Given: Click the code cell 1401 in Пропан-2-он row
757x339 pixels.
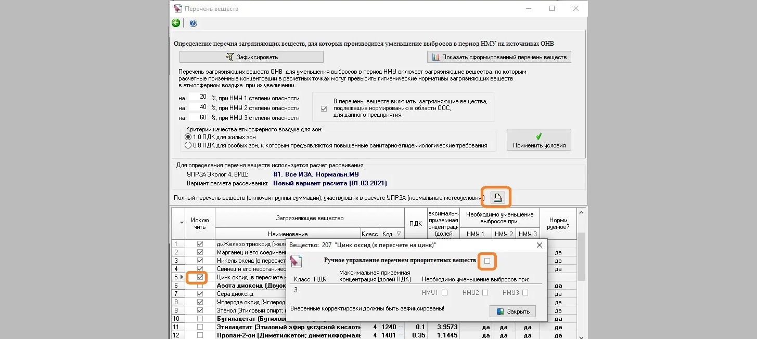Looking at the screenshot, I should click(392, 335).
